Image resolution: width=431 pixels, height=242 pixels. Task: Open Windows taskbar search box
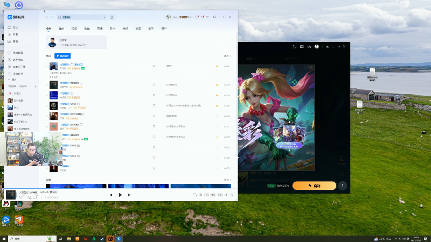point(32,239)
